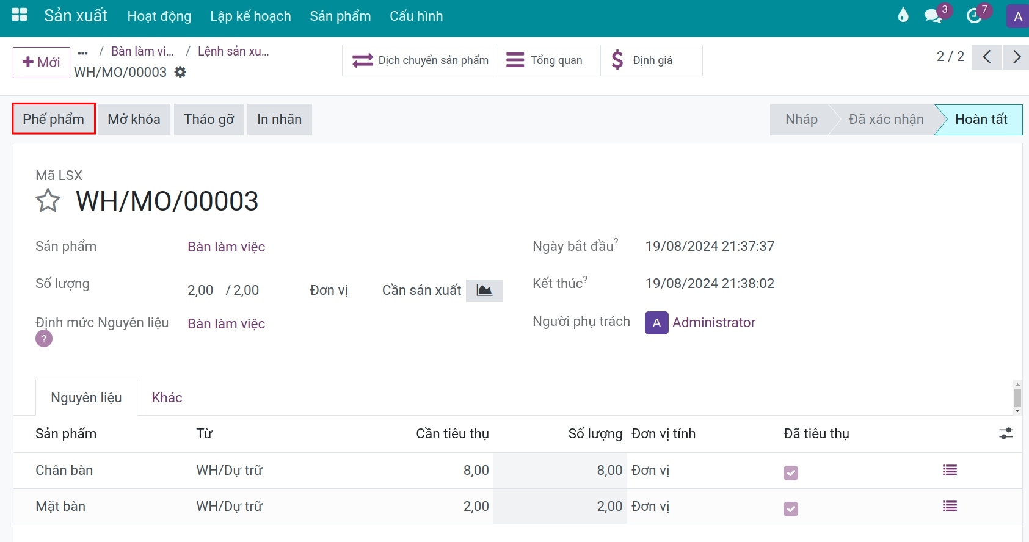This screenshot has width=1029, height=542.
Task: Open the Tổng quan smart button
Action: [x=549, y=60]
